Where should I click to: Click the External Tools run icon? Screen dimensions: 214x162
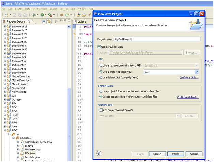point(50,15)
